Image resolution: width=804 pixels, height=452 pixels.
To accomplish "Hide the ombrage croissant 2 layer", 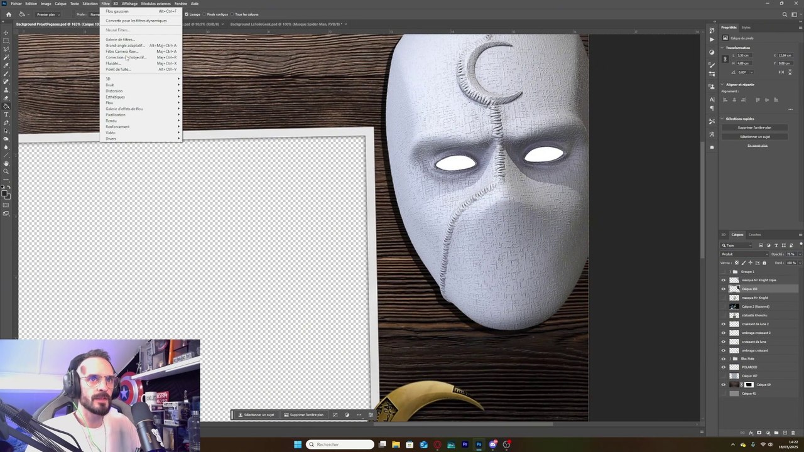I will [723, 333].
